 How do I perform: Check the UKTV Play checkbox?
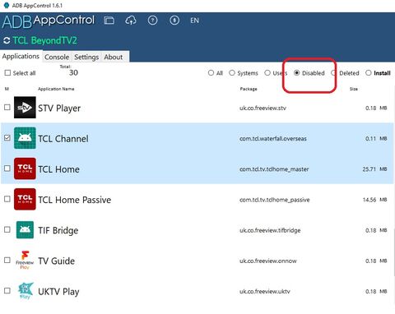pos(7,291)
